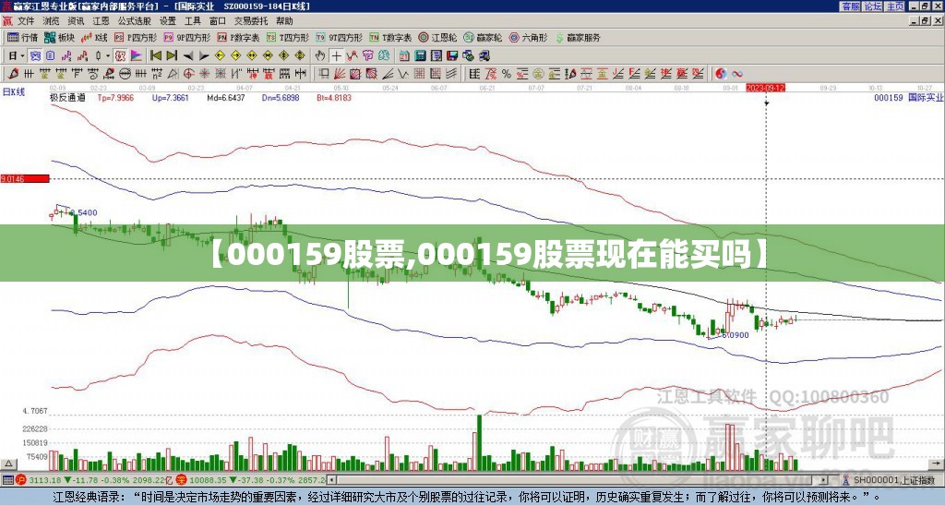Click the red 9.0146 price label
This screenshot has height=506, width=945.
pos(25,178)
